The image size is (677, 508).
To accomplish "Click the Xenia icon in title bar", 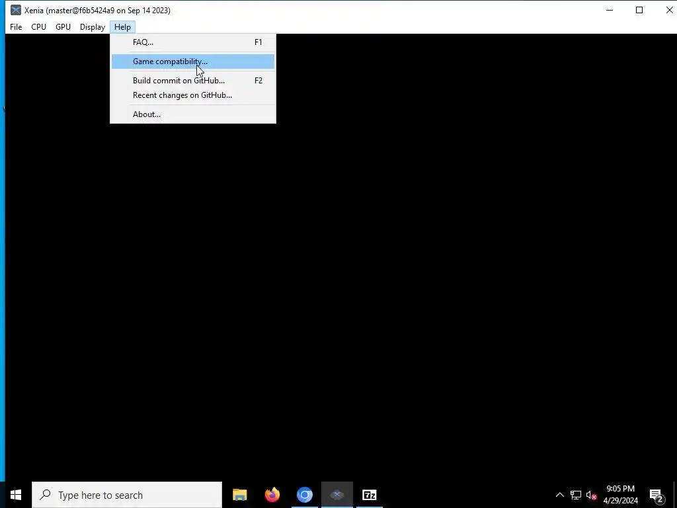I will (16, 10).
